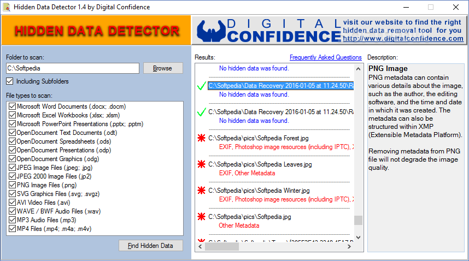Uncheck Microsoft Excel Workbooks file type

click(12, 115)
